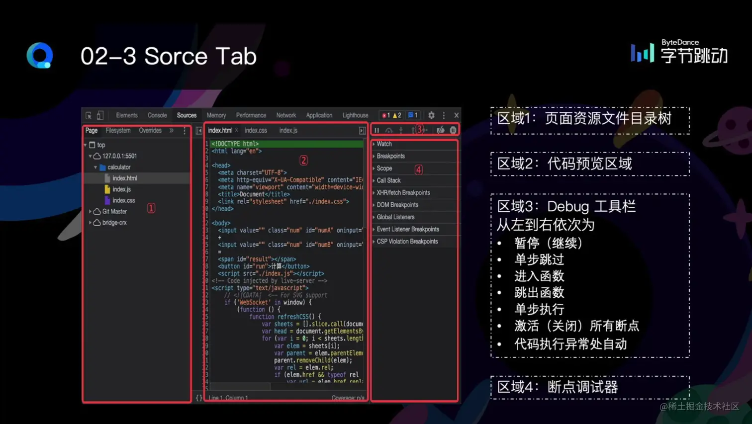Switch to the Network panel
The height and width of the screenshot is (424, 752).
pos(286,115)
